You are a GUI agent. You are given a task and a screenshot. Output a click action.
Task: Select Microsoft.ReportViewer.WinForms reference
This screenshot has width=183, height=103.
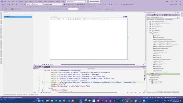[164, 47]
